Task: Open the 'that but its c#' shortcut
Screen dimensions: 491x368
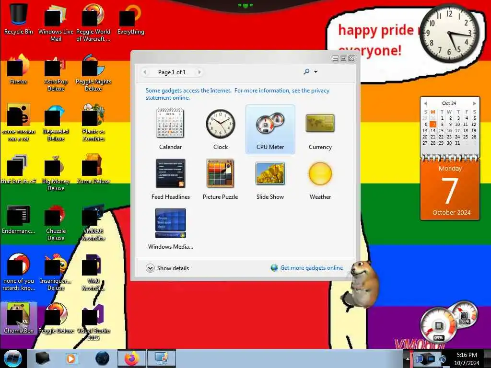Action: 19,169
